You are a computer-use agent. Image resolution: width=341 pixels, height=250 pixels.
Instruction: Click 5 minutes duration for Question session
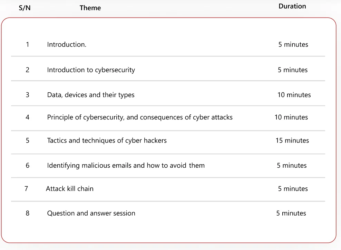(291, 213)
